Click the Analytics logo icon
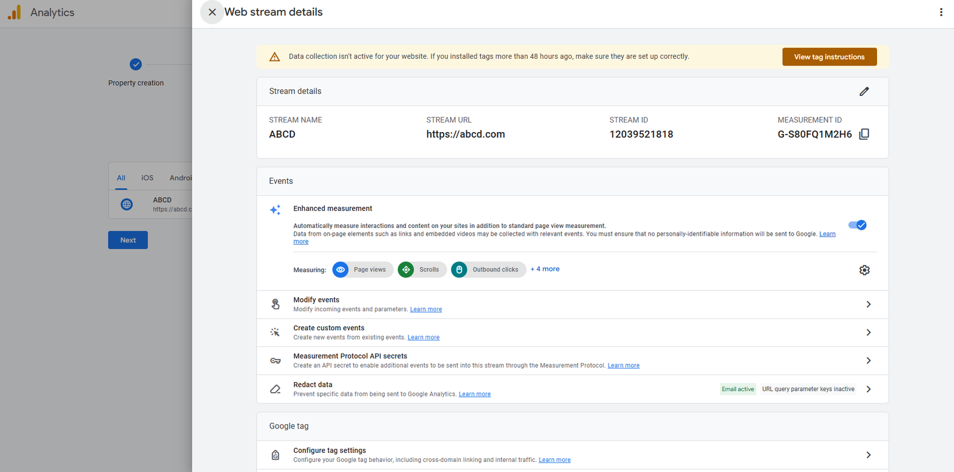 click(14, 12)
